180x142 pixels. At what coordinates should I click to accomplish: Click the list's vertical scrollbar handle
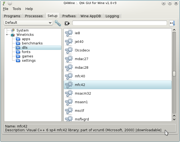[174, 74]
